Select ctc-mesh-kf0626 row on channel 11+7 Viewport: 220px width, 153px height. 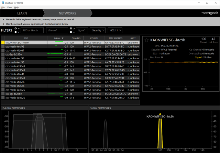70,82
